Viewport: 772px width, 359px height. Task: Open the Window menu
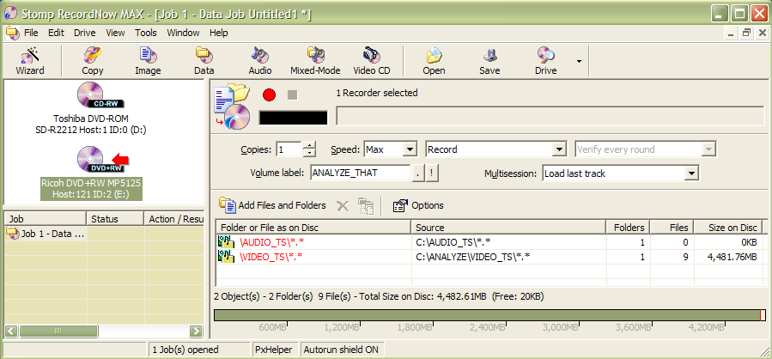(x=183, y=33)
